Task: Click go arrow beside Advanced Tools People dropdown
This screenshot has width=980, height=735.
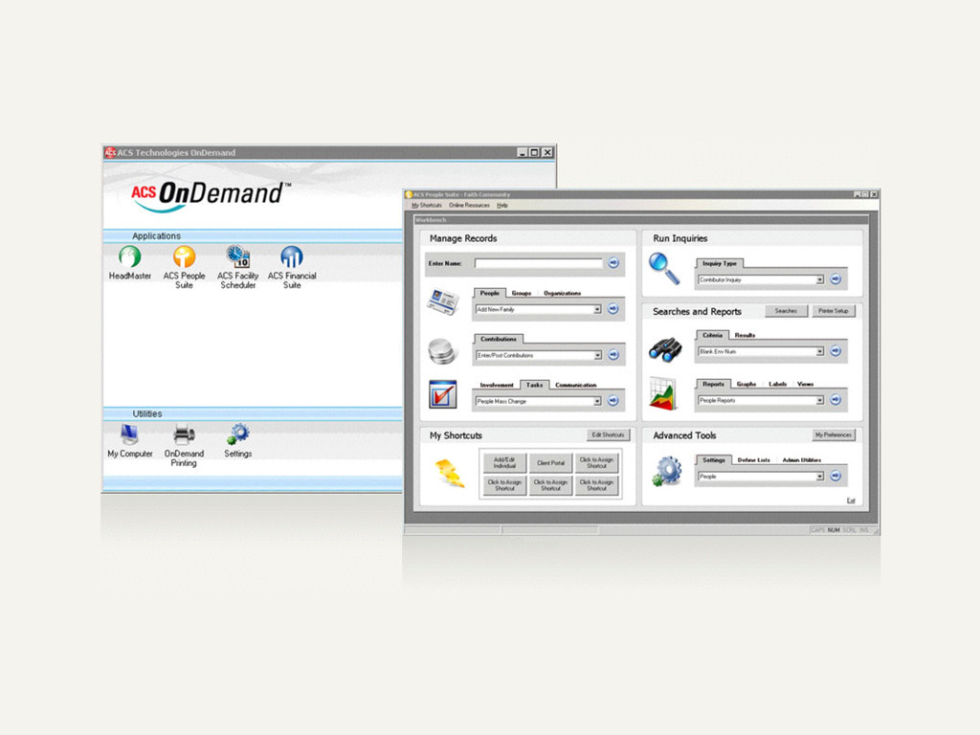Action: click(835, 477)
